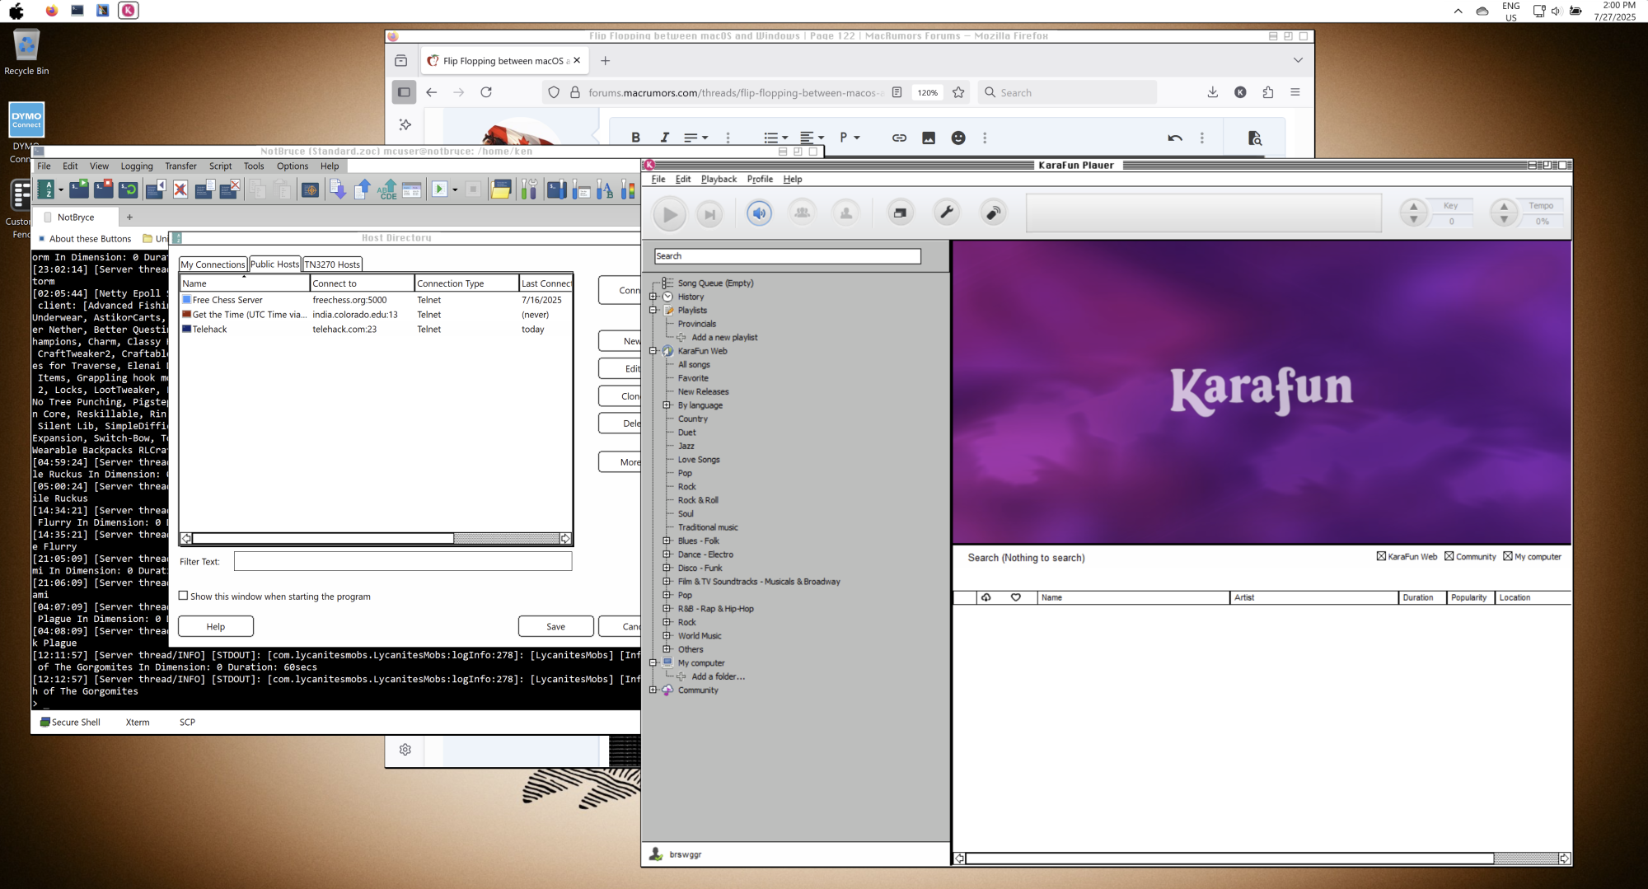Click the next track skip button
The width and height of the screenshot is (1648, 889).
[x=709, y=215]
